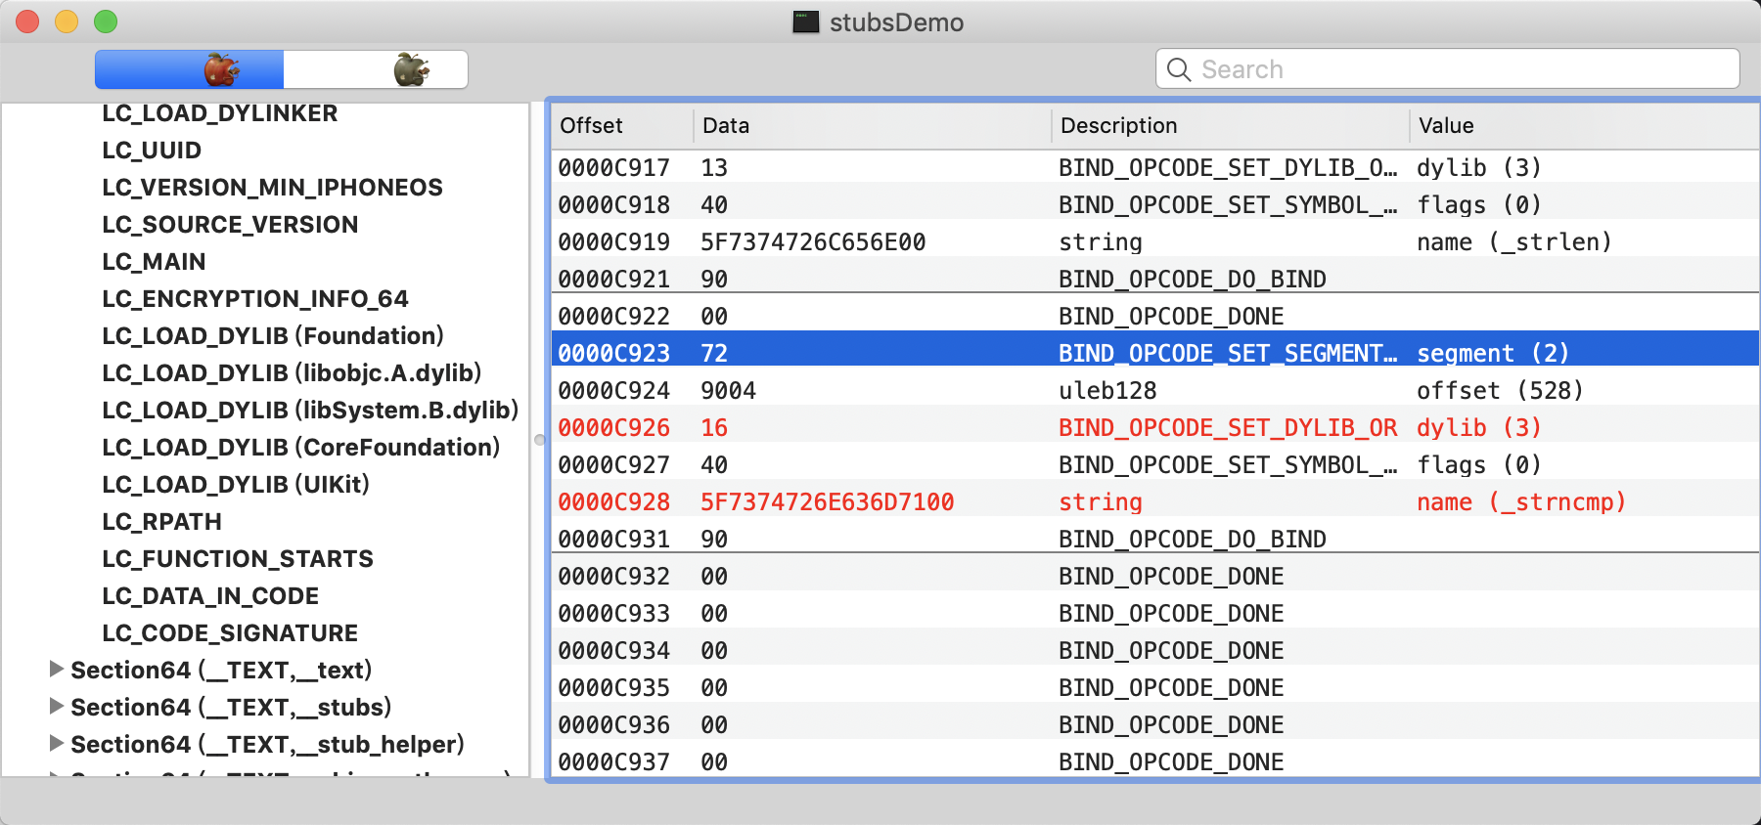Click the search magnifier icon
Screen dimensions: 1761x825
[1179, 70]
